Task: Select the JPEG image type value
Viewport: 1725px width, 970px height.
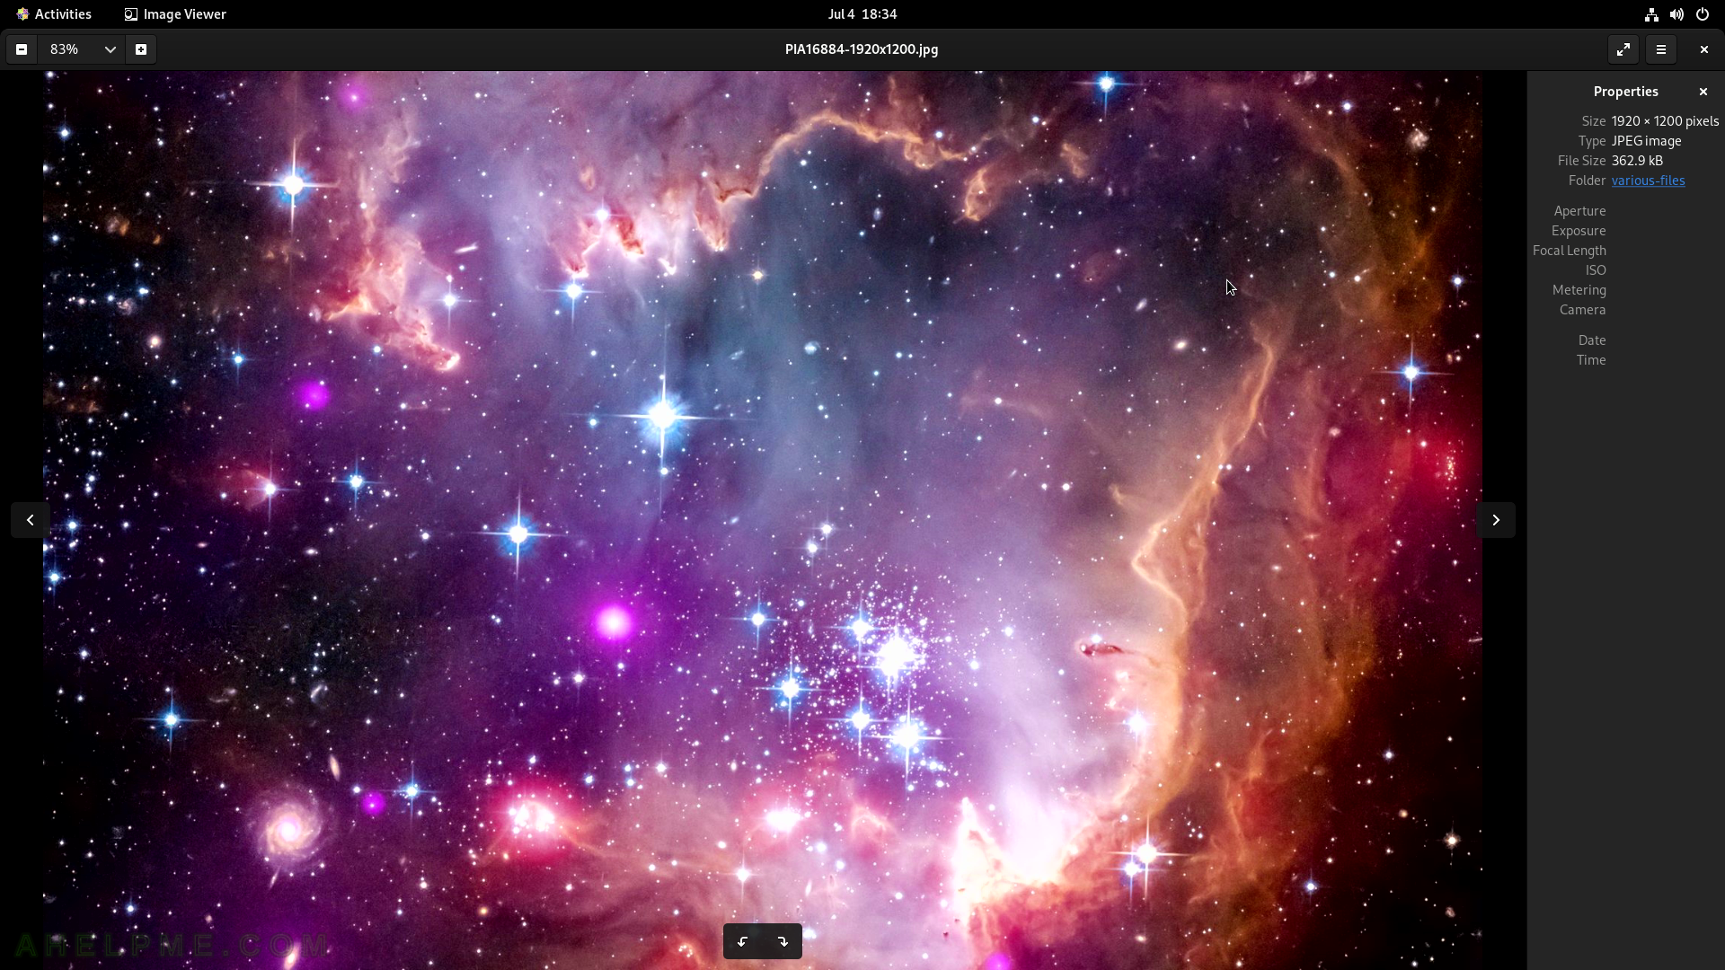Action: pos(1646,141)
